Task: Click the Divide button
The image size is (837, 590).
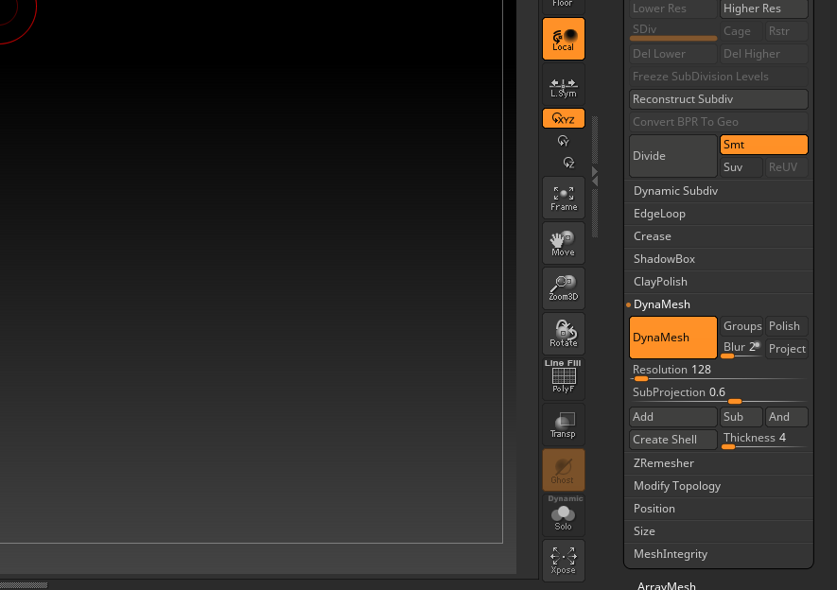Action: [673, 156]
